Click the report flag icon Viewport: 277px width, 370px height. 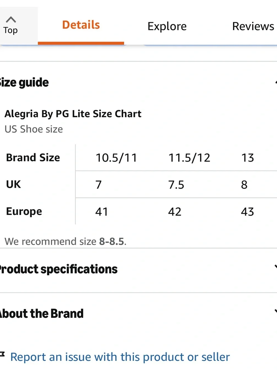click(2, 354)
